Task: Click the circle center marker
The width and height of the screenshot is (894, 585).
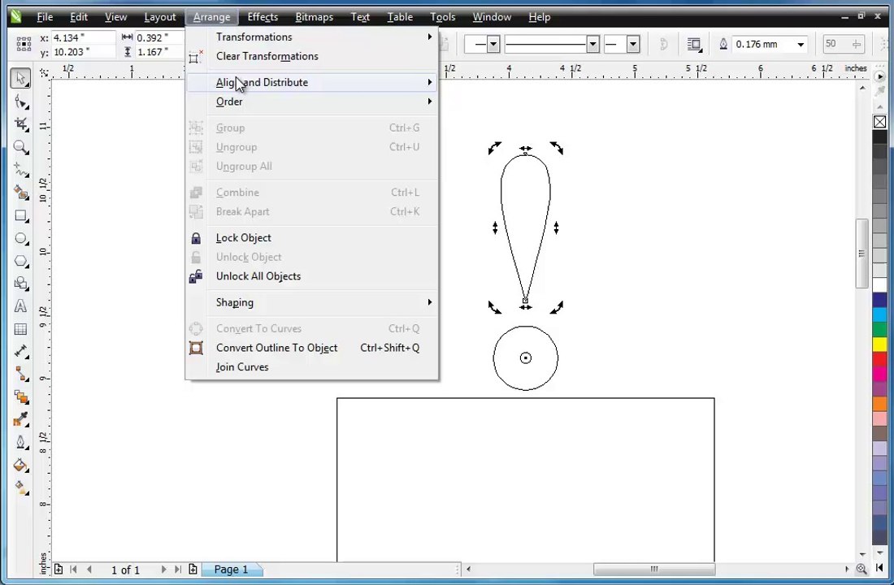Action: click(x=526, y=358)
